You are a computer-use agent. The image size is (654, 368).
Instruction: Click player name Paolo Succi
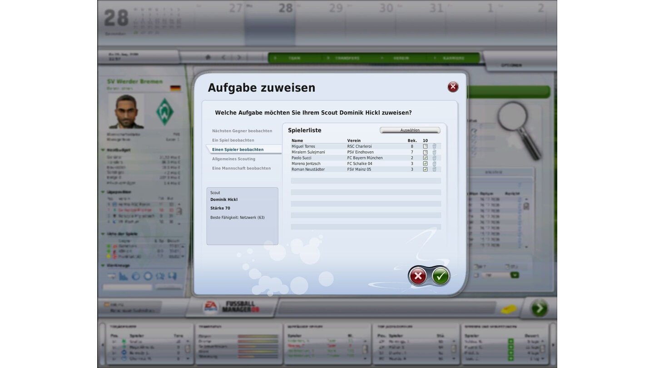(x=301, y=158)
